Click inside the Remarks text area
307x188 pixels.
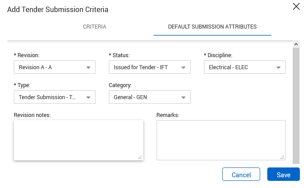tap(220, 139)
